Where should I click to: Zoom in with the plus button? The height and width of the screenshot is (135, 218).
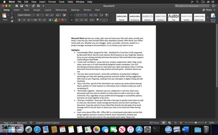point(206,123)
